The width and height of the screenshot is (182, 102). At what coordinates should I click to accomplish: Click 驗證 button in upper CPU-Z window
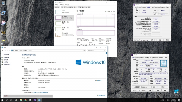click(x=160, y=40)
